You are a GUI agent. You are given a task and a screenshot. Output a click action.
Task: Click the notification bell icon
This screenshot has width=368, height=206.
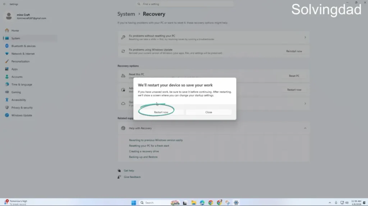pyautogui.click(x=364, y=203)
